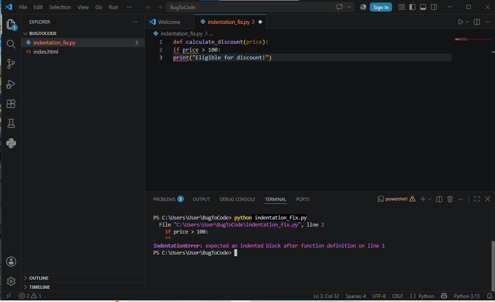Split the editor right
Image resolution: width=495 pixels, height=302 pixels.
(x=477, y=22)
